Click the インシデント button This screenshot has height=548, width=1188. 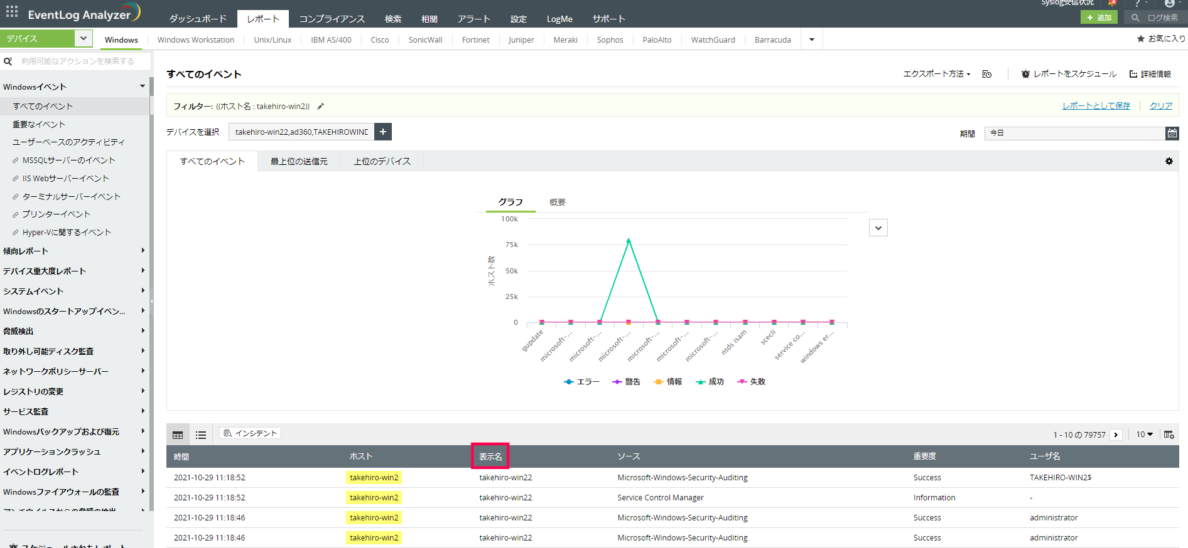[x=250, y=433]
